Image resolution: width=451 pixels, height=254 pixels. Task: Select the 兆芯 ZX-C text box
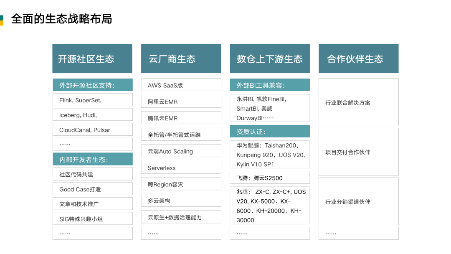pos(270,206)
